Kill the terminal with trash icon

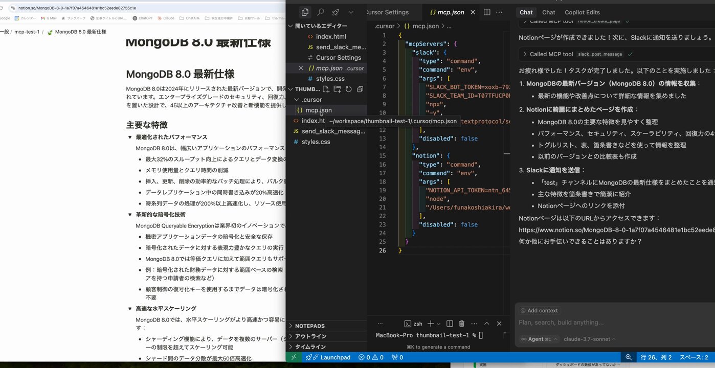(462, 324)
